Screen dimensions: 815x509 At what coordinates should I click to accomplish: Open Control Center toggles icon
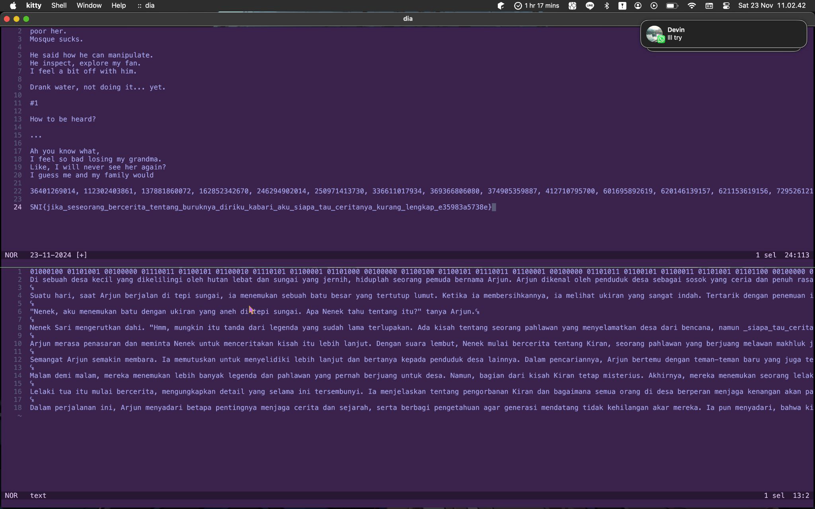[x=726, y=6]
